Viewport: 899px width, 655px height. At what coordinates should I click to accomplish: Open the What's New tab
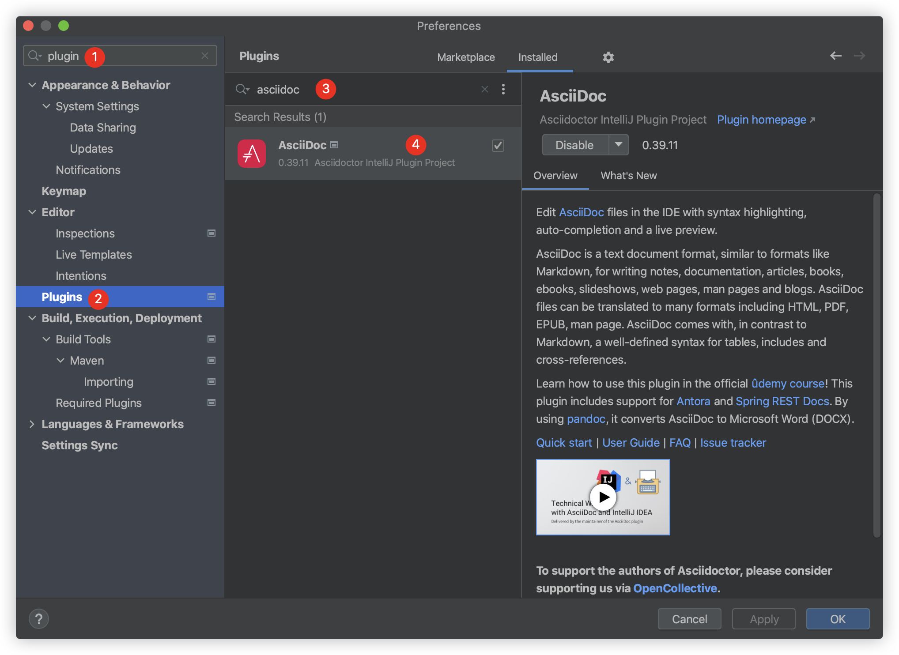point(628,176)
